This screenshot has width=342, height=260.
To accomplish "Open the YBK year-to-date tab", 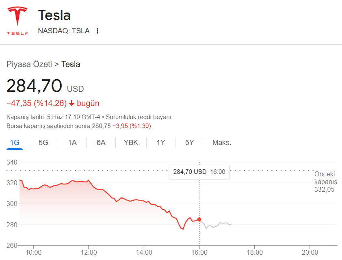I will click(x=131, y=143).
